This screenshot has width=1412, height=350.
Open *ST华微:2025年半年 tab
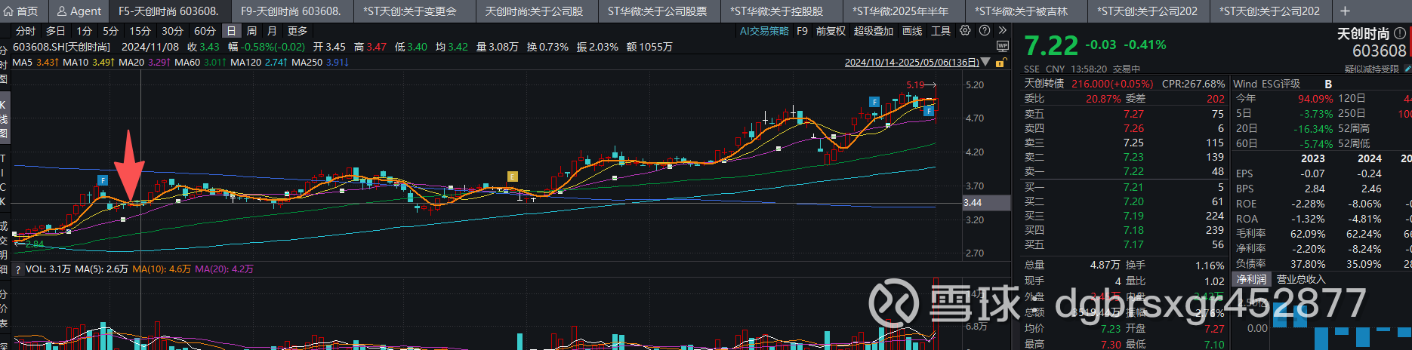[900, 11]
